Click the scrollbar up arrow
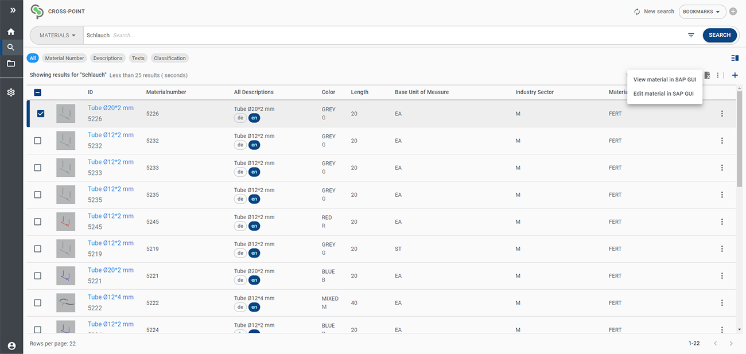Image resolution: width=746 pixels, height=354 pixels. [740, 88]
